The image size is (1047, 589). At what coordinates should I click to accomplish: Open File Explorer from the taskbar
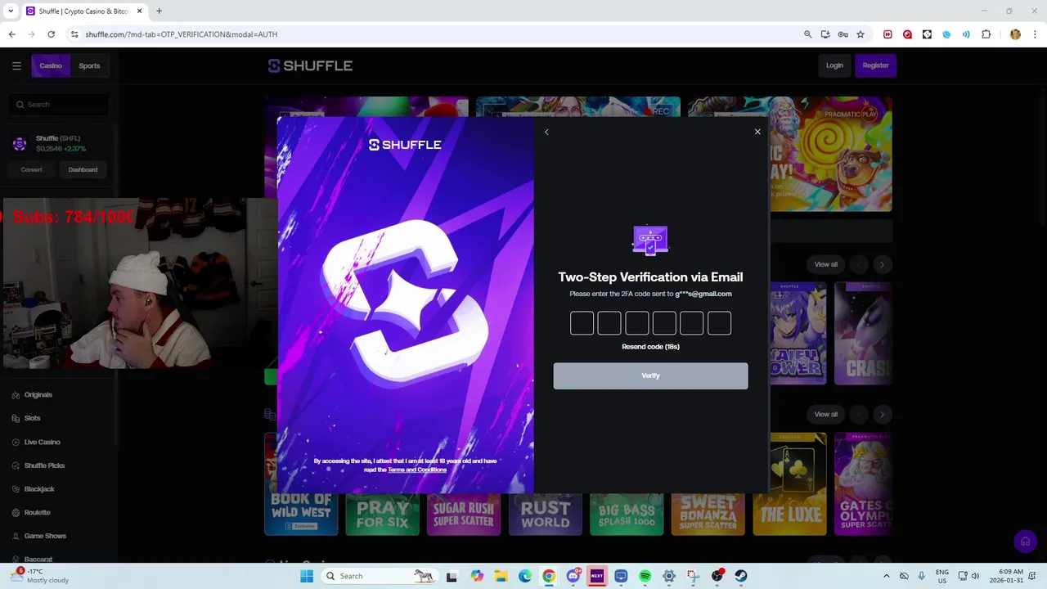click(x=501, y=576)
